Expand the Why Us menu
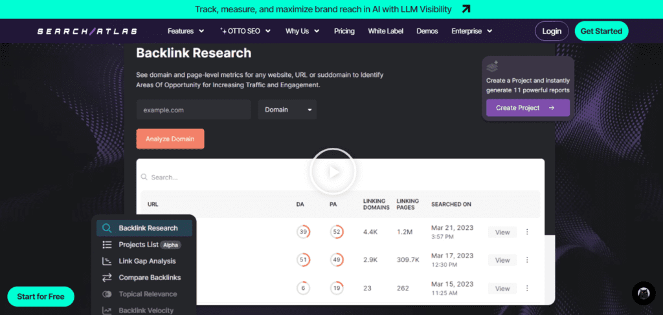The width and height of the screenshot is (663, 315). (x=302, y=31)
